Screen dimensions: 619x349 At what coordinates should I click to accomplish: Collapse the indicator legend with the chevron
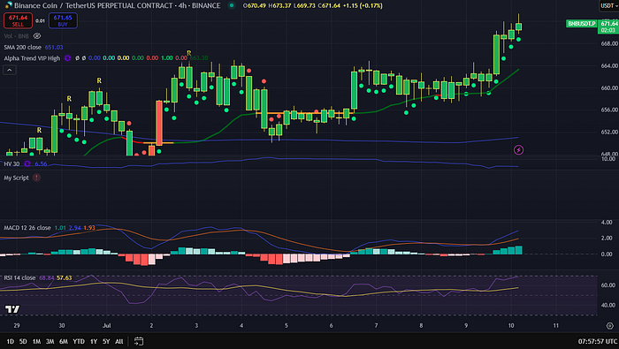10,70
